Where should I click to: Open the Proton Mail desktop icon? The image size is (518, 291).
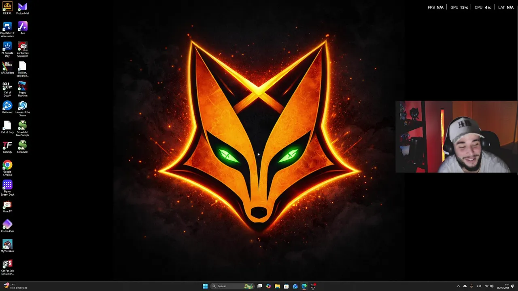click(x=23, y=8)
